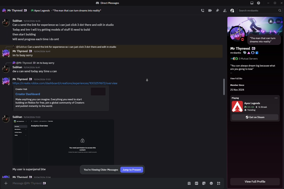284x189 pixels.
Task: Click the profile status quote bubble
Action: (x=264, y=40)
